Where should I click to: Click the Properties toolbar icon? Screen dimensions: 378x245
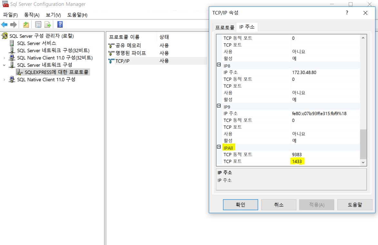tap(38, 24)
